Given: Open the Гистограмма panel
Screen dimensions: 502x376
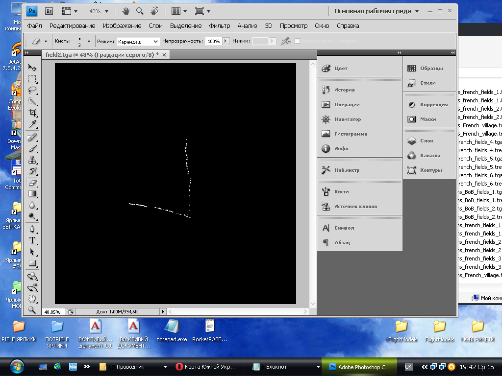Looking at the screenshot, I should coord(351,134).
